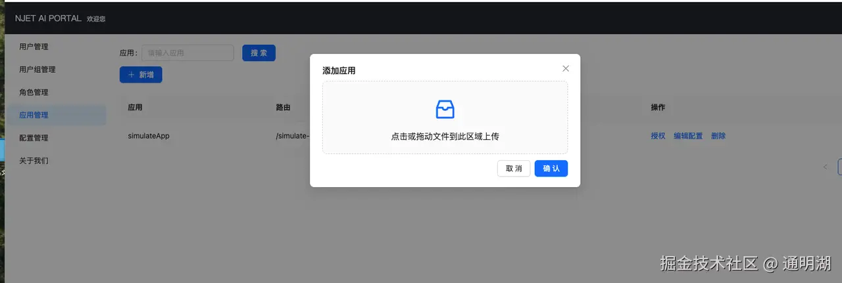The height and width of the screenshot is (283, 842).
Task: Click the 添加应用 dialog title
Action: [x=339, y=70]
